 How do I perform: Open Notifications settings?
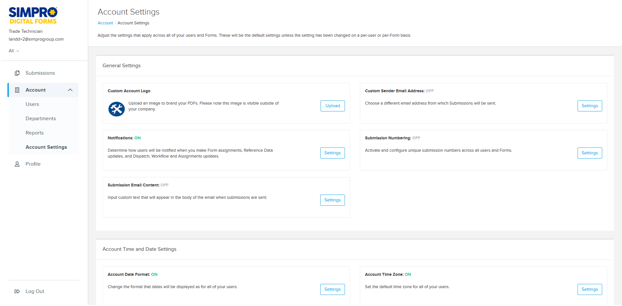[332, 153]
